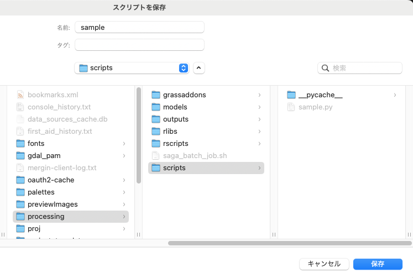Select the bookmarks.xml file name

coord(53,95)
